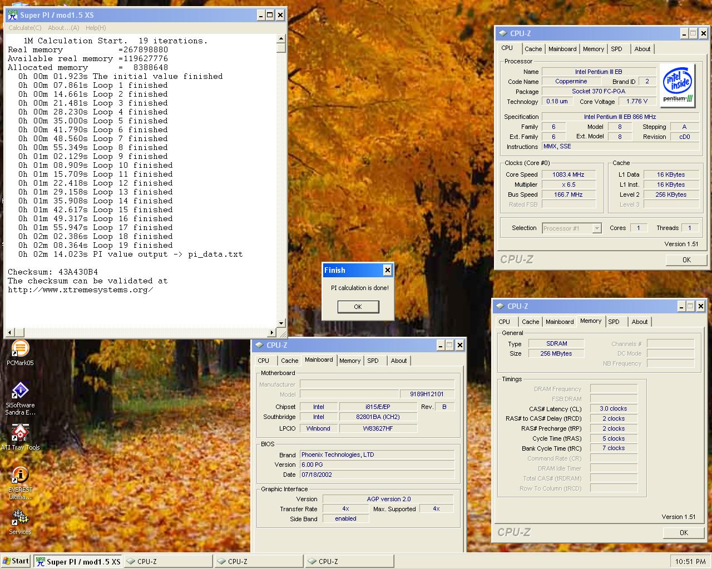
Task: Open the Services desktop shortcut
Action: click(x=20, y=521)
